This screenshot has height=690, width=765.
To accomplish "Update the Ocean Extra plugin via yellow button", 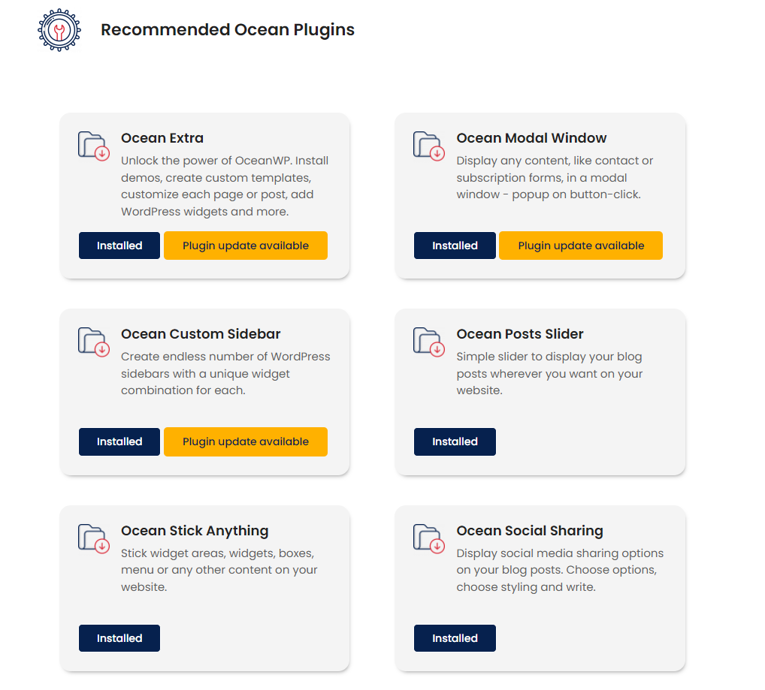I will (246, 246).
